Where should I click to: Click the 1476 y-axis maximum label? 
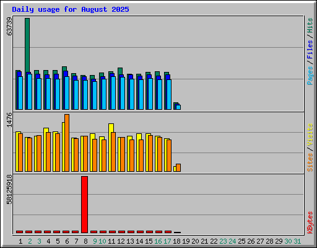(x=9, y=120)
